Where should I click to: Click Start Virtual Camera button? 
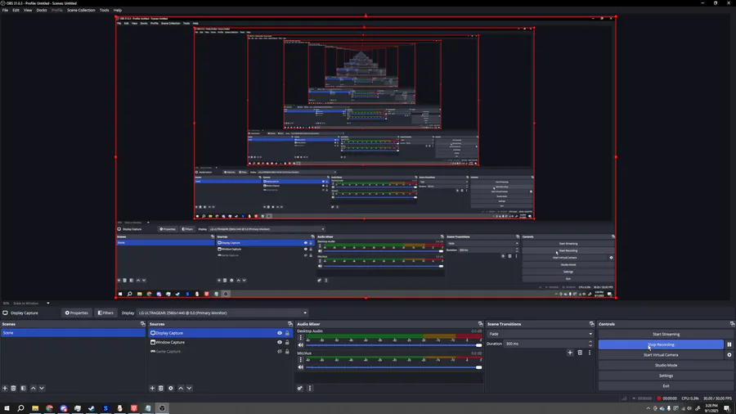coord(661,355)
